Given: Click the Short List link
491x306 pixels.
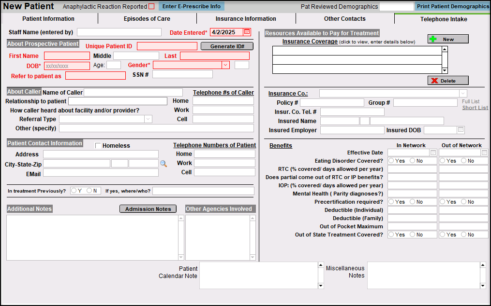Looking at the screenshot, I should (475, 108).
